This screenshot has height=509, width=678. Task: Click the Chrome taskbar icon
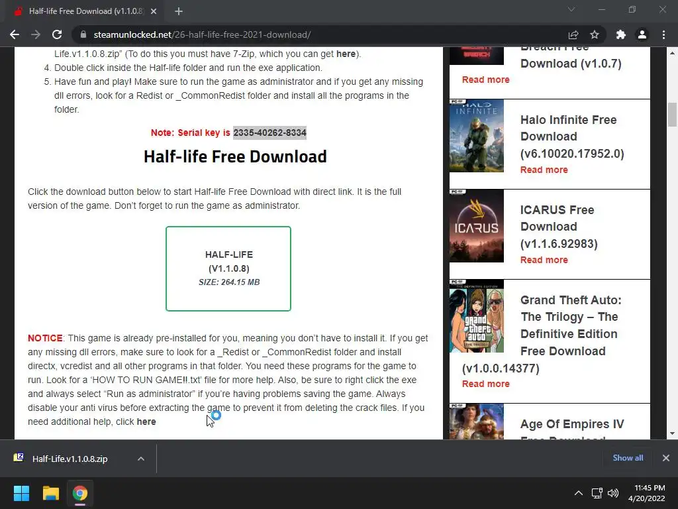[x=79, y=493]
